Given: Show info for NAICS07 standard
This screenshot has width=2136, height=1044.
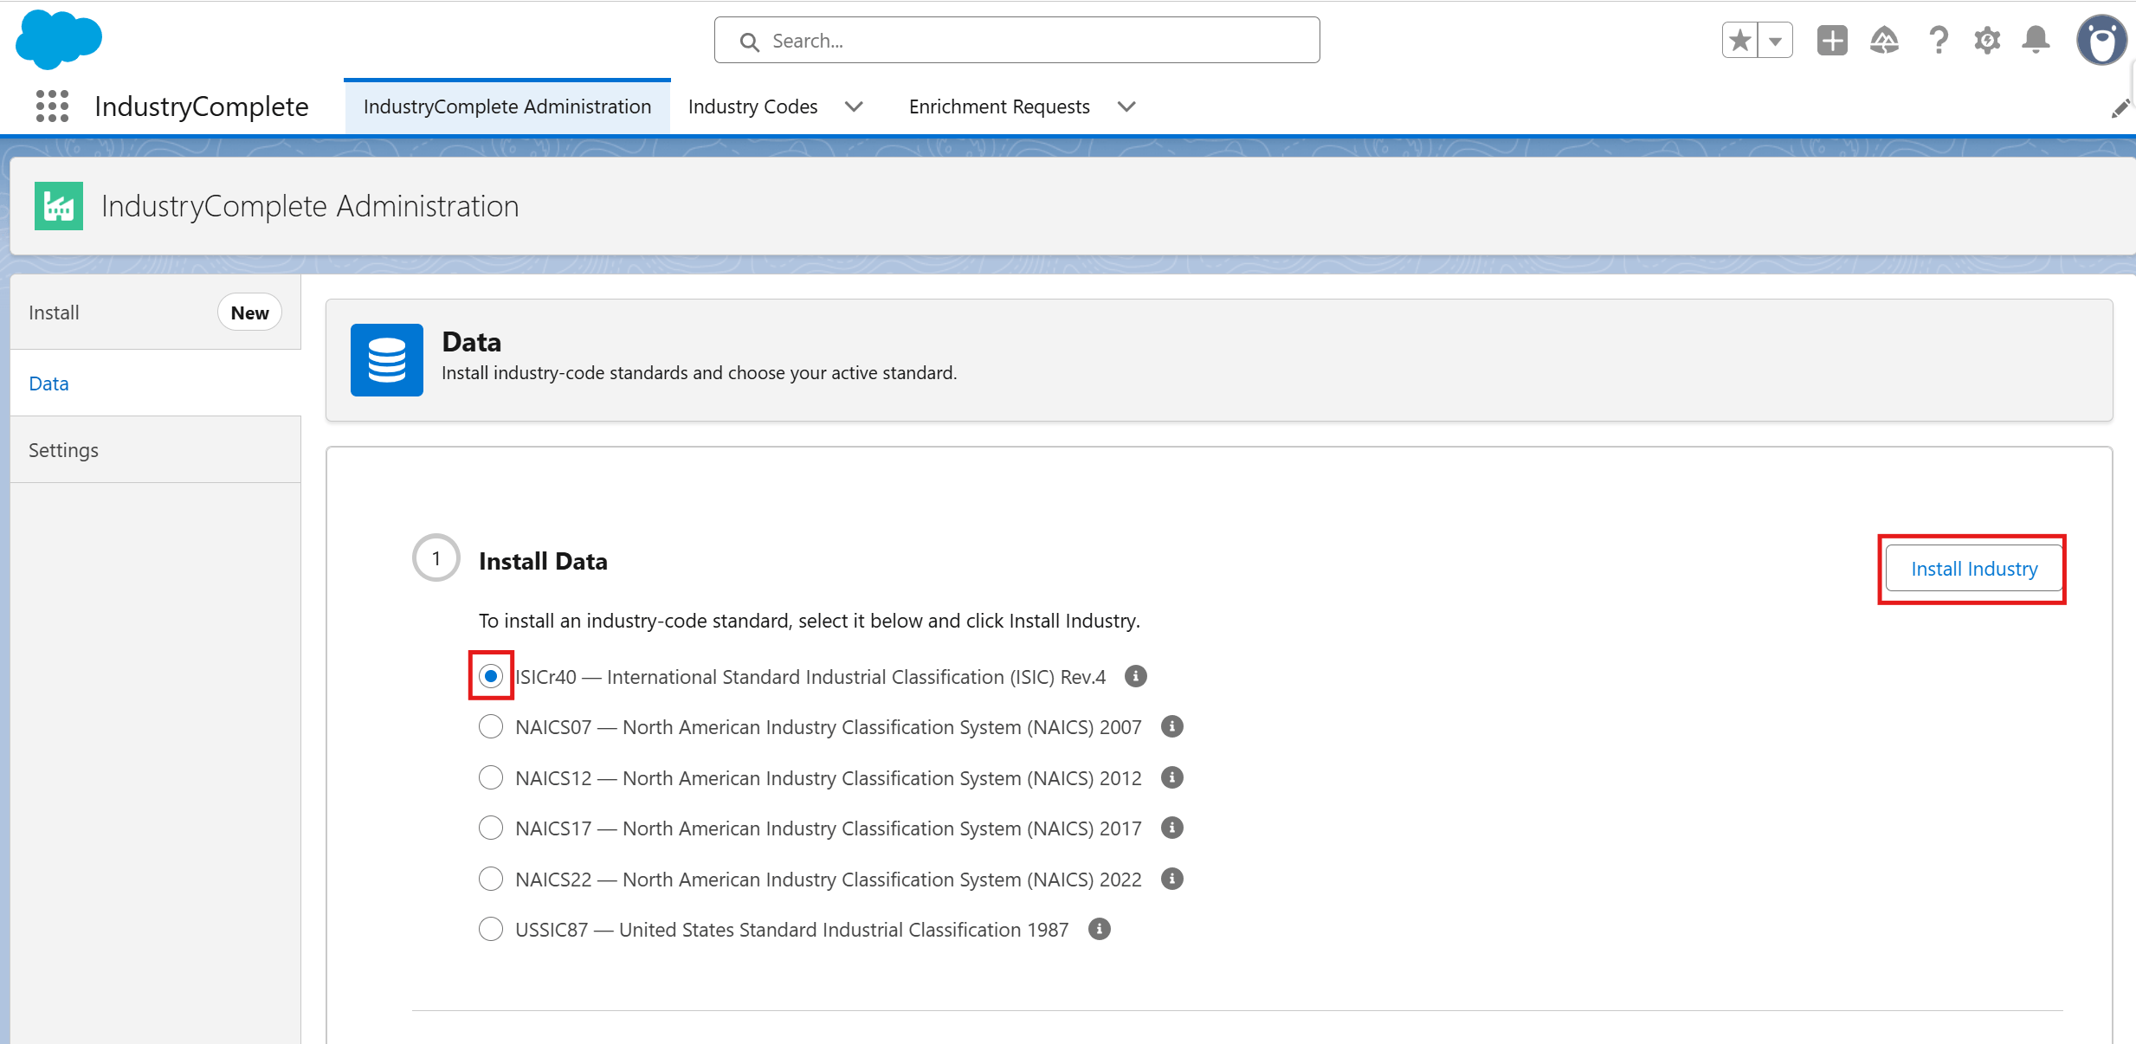Looking at the screenshot, I should 1172,726.
